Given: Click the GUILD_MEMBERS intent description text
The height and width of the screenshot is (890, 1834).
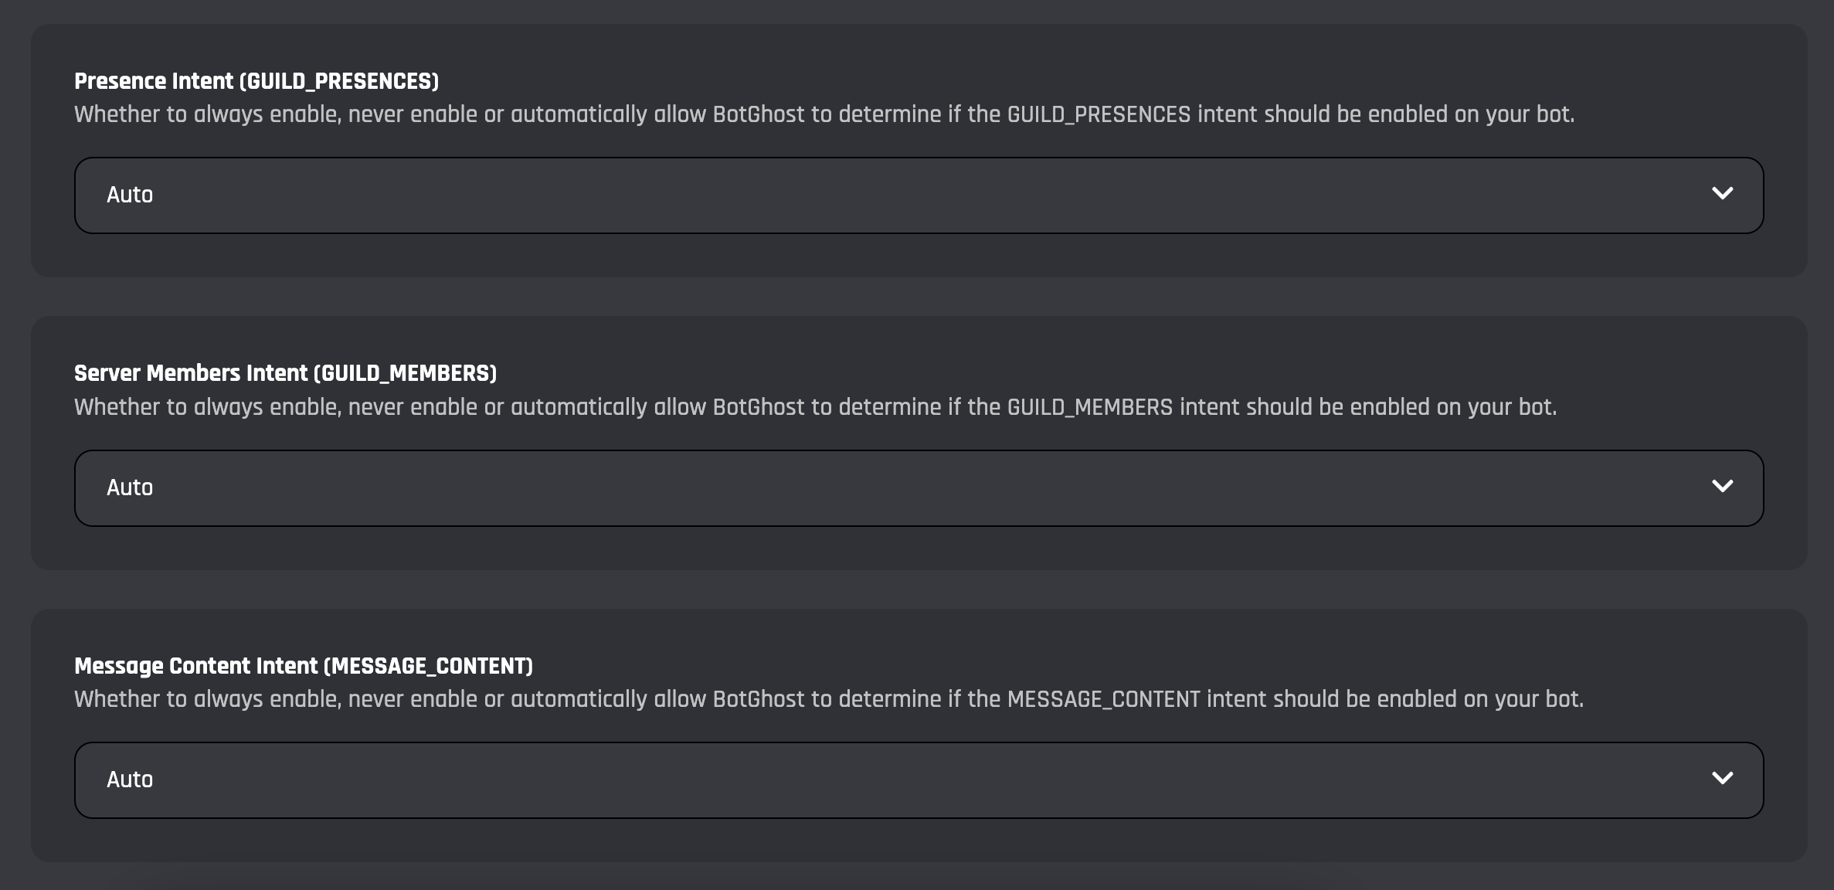Looking at the screenshot, I should coord(815,407).
